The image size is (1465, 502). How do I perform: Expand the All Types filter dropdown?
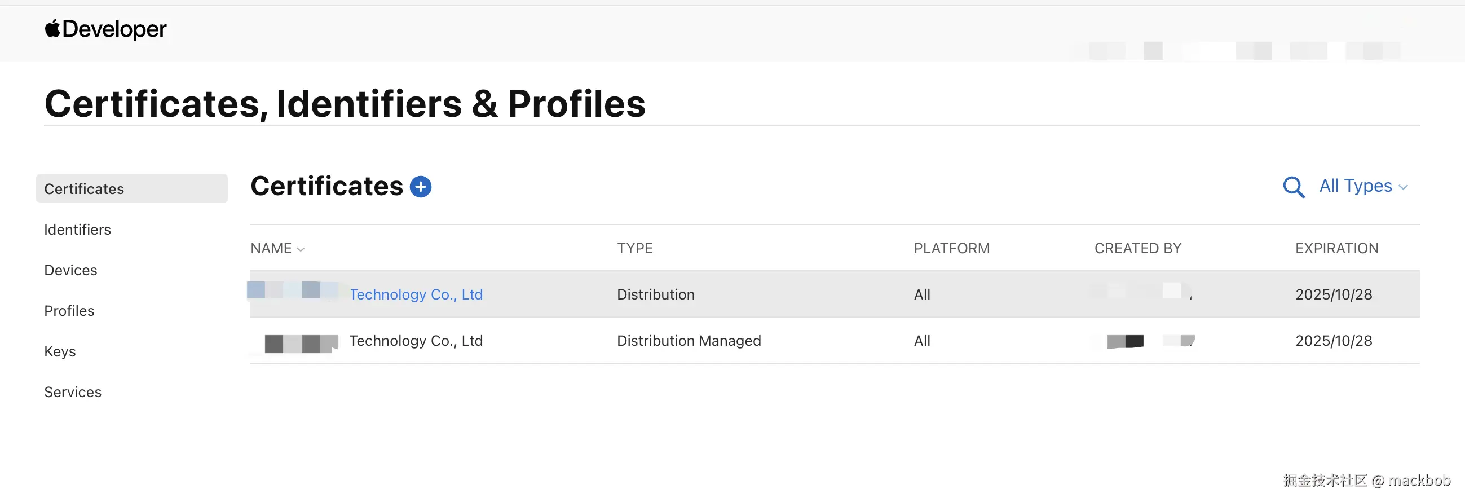pyautogui.click(x=1363, y=186)
